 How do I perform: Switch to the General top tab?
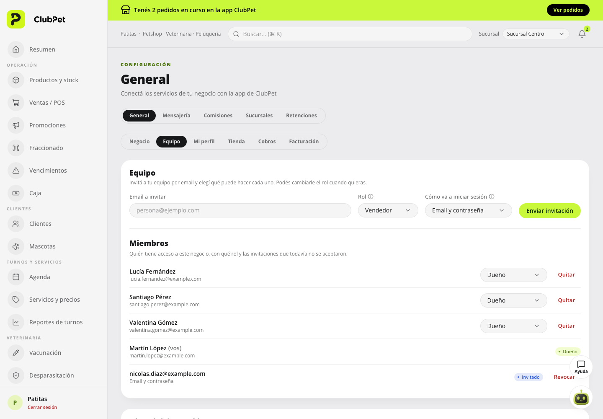click(139, 116)
